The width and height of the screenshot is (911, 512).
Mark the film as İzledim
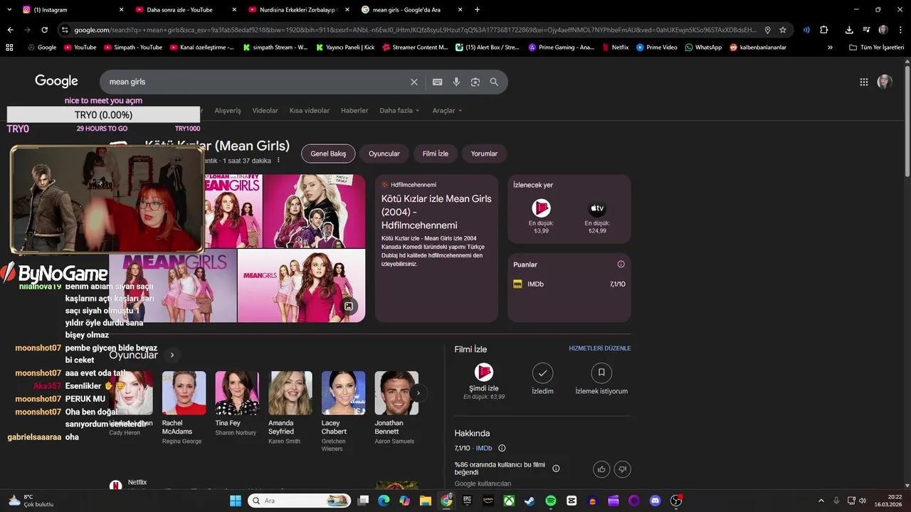coord(542,379)
